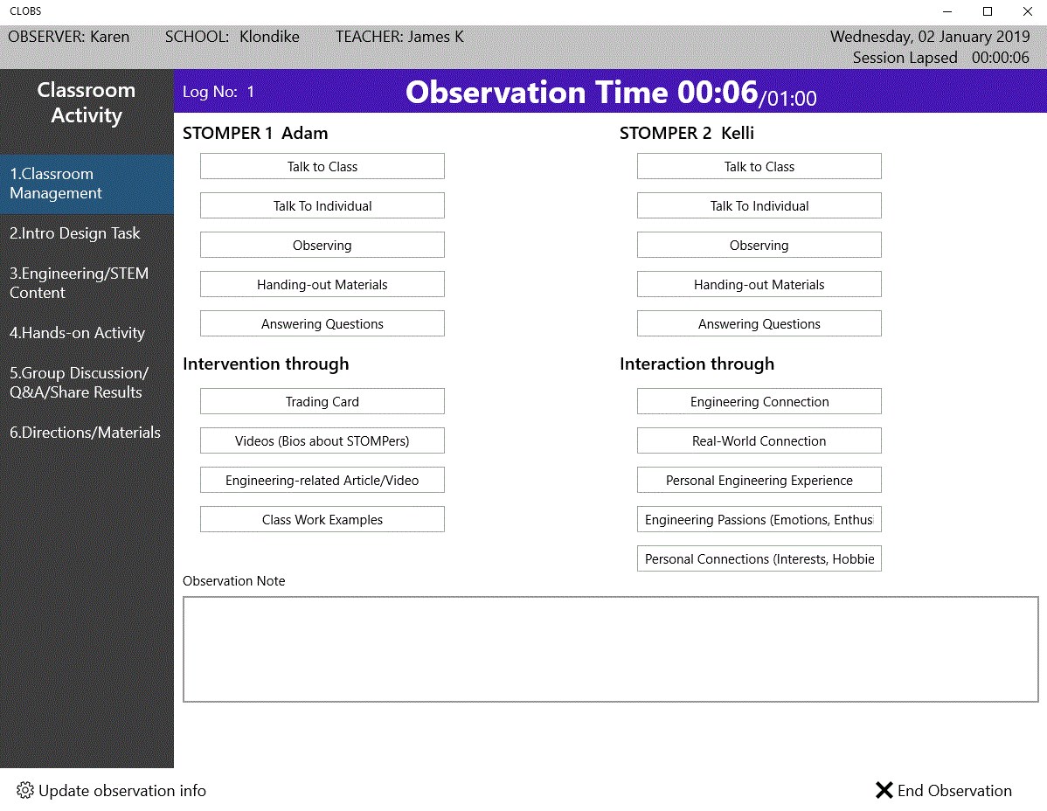The width and height of the screenshot is (1047, 811).
Task: Choose 5.Group Discussion/Q&A/Share Results
Action: (87, 383)
